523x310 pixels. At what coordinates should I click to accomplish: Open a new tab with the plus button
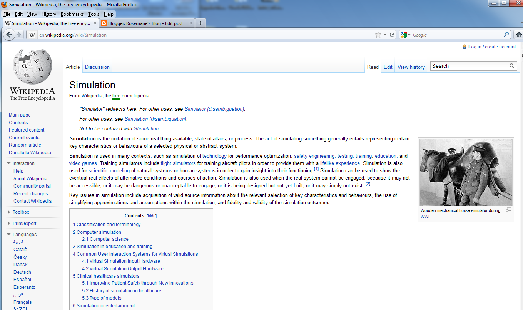click(200, 23)
